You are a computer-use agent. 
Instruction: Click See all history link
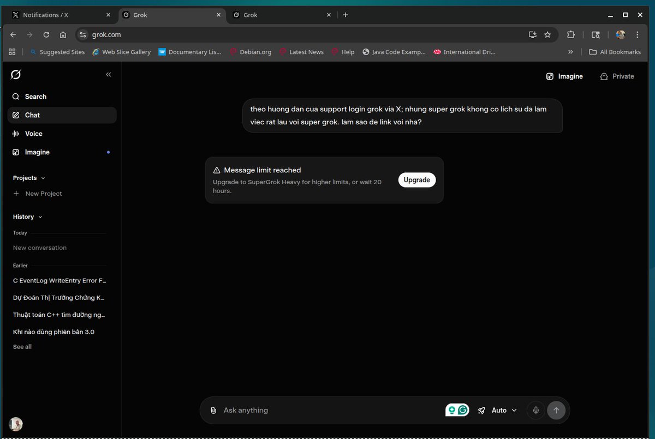22,347
